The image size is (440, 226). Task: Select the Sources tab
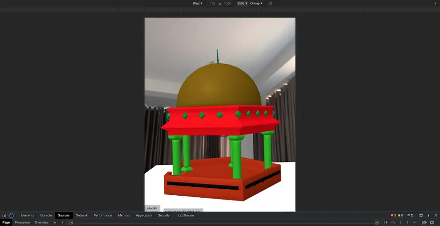click(x=64, y=215)
